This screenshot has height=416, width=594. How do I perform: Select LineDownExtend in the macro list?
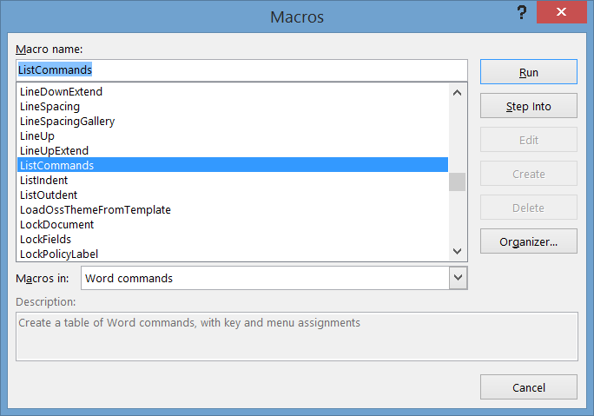point(233,91)
